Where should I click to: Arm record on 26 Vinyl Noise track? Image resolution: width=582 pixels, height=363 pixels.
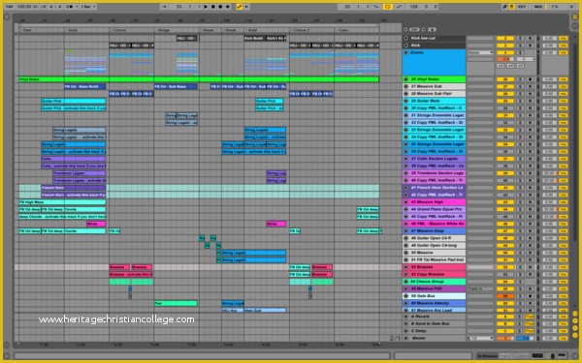tap(530, 79)
